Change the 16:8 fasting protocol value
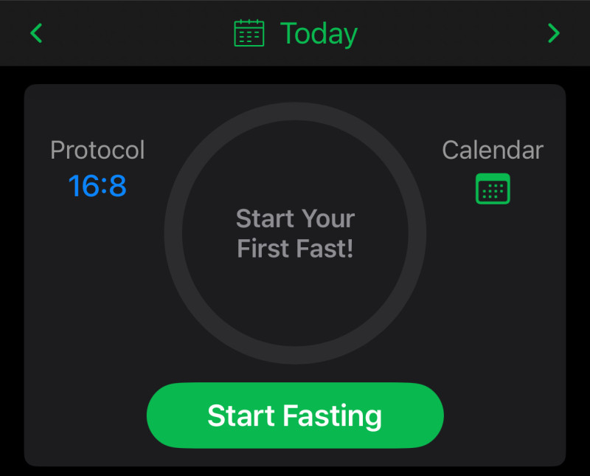Screen dimensions: 590x476 (97, 186)
